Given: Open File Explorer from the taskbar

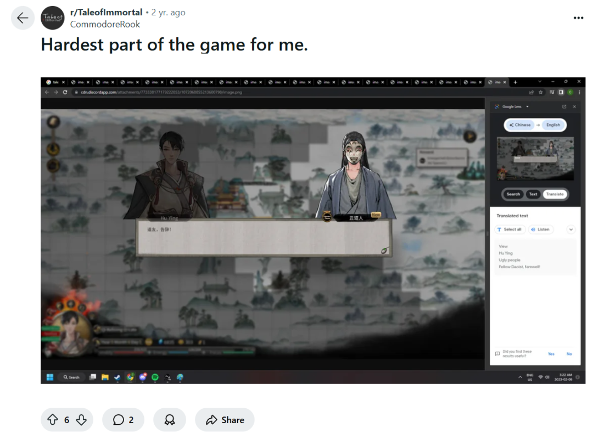Looking at the screenshot, I should tap(105, 377).
